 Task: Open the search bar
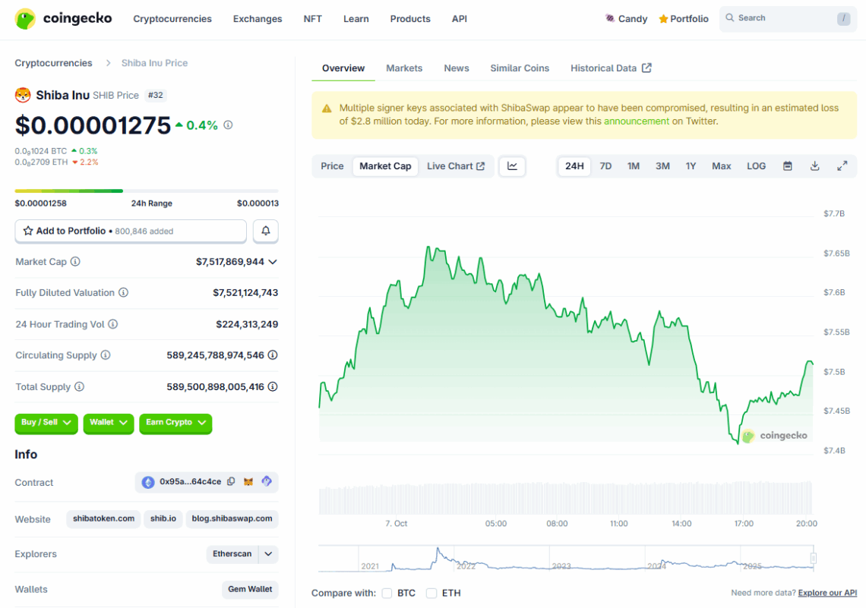coord(787,17)
